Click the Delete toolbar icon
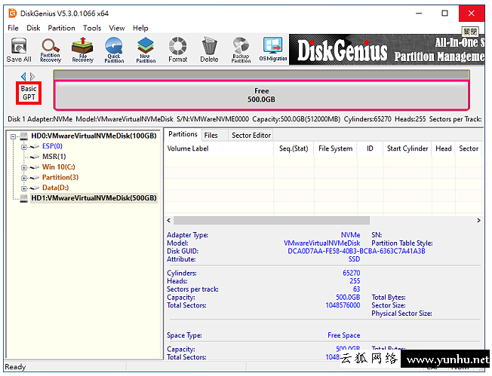 [x=209, y=50]
